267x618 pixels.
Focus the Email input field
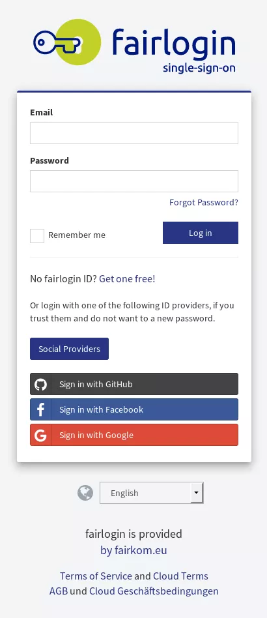(x=134, y=133)
